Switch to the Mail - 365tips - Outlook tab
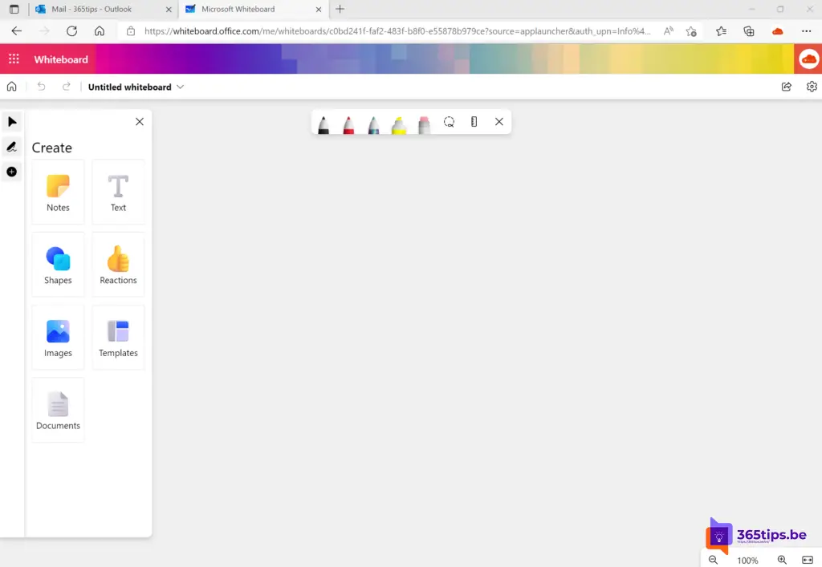Screen dimensions: 822x567 click(92, 10)
